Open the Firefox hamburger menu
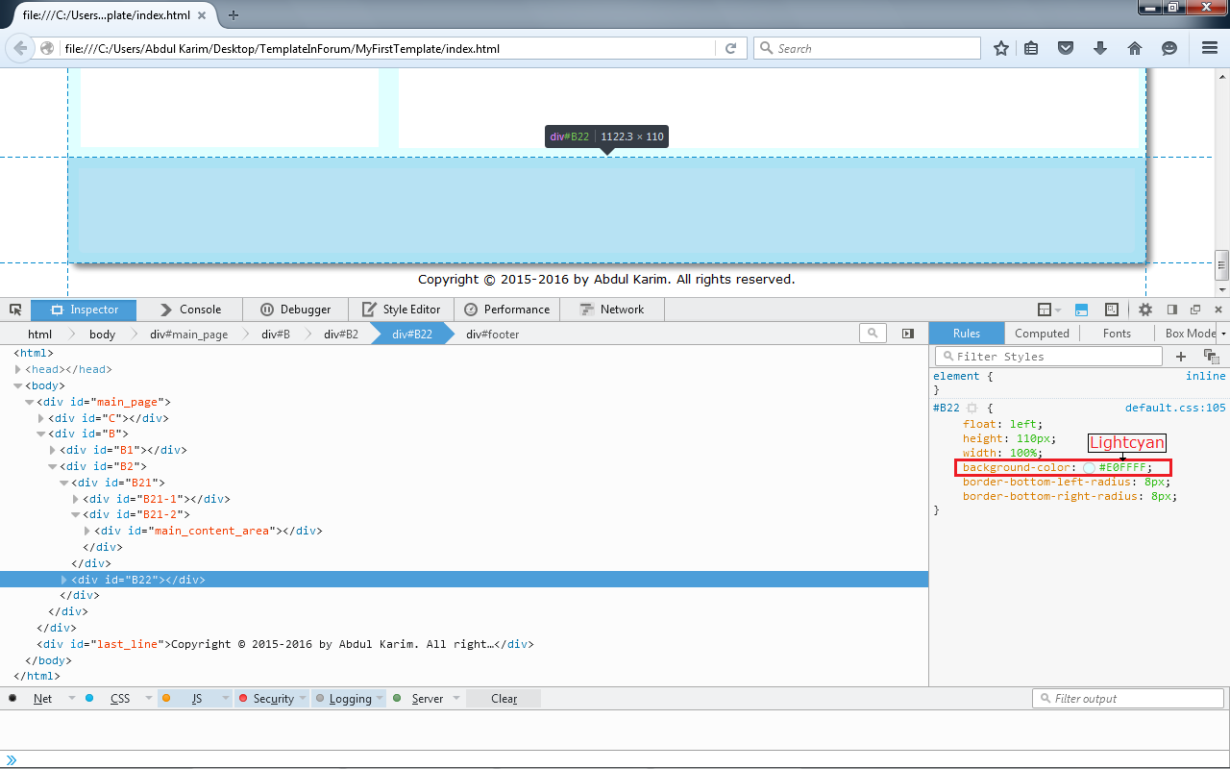The width and height of the screenshot is (1230, 769). tap(1210, 48)
